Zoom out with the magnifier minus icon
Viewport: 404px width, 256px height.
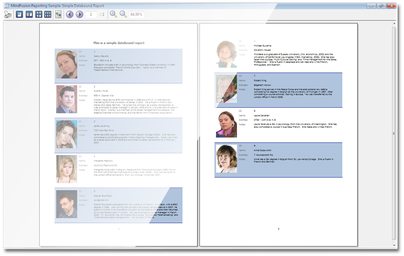123,14
